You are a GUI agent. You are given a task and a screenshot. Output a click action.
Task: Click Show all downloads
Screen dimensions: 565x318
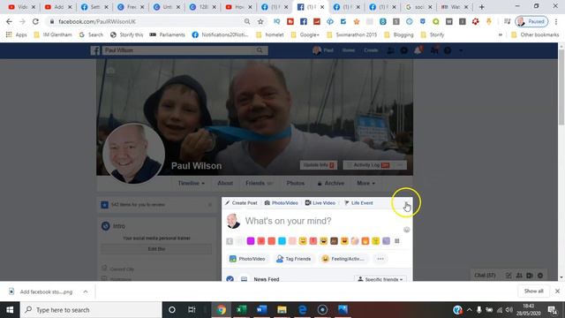533,291
